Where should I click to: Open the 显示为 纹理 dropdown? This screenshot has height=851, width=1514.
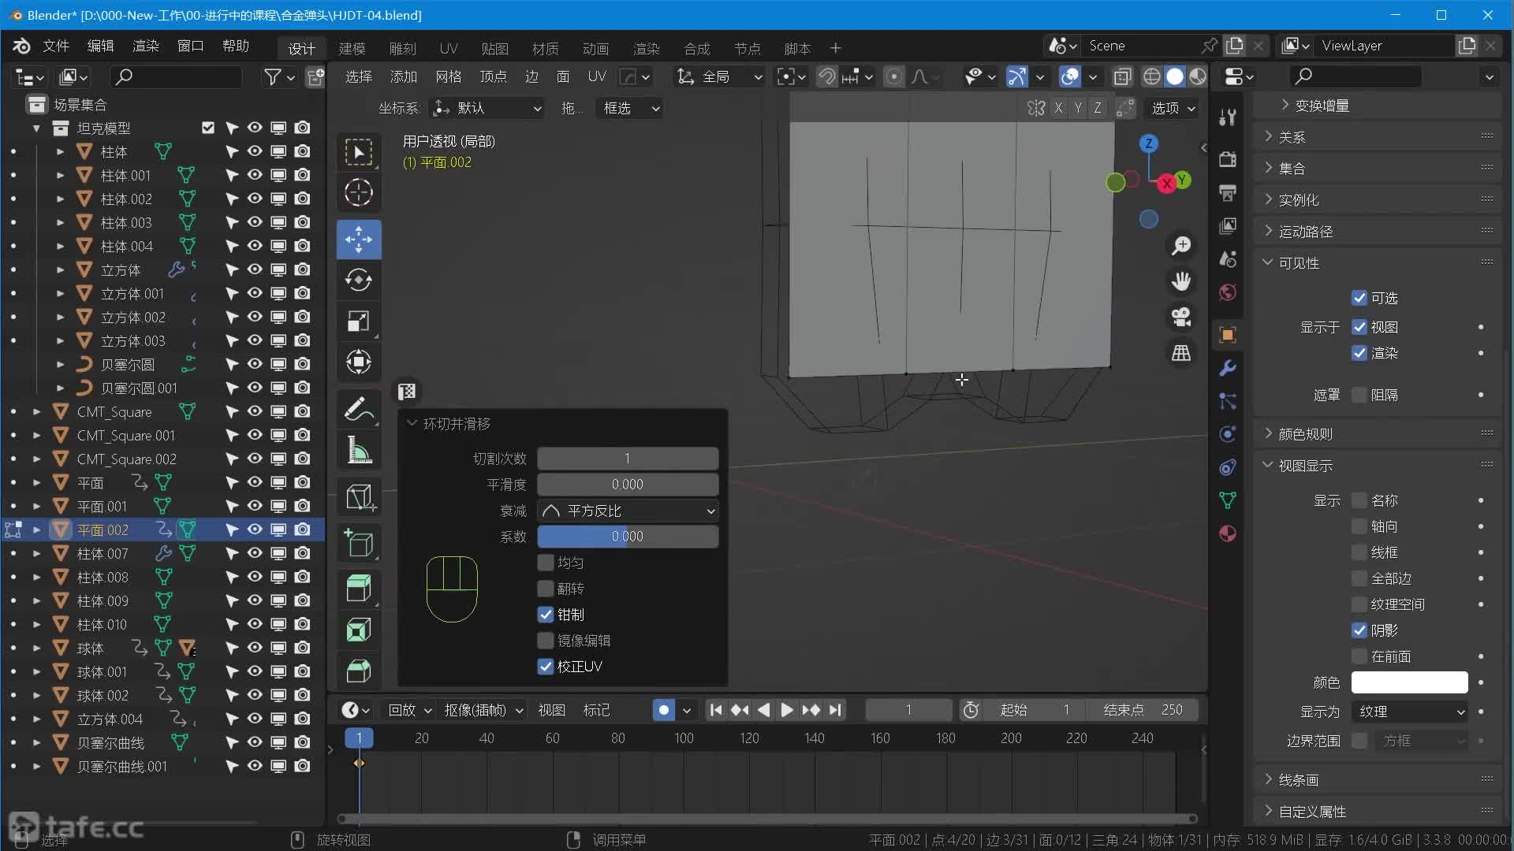point(1409,712)
